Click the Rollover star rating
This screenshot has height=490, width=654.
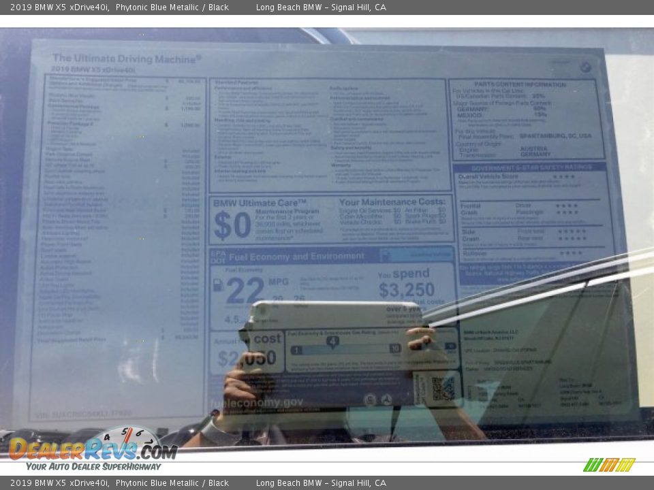[571, 253]
